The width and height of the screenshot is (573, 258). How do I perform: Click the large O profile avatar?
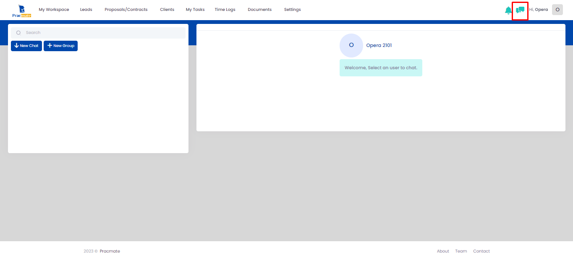[351, 45]
